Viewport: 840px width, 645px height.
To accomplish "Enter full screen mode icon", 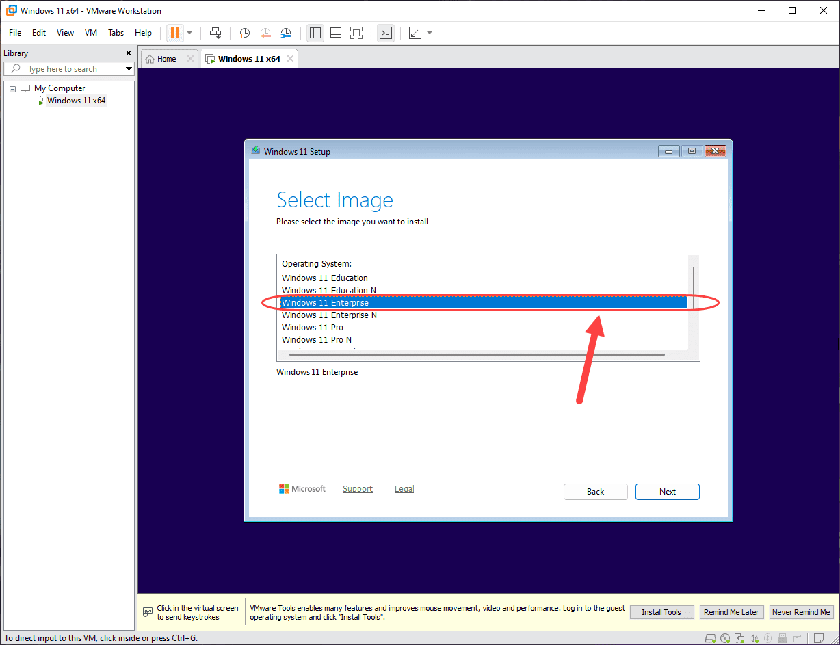I will click(x=356, y=33).
